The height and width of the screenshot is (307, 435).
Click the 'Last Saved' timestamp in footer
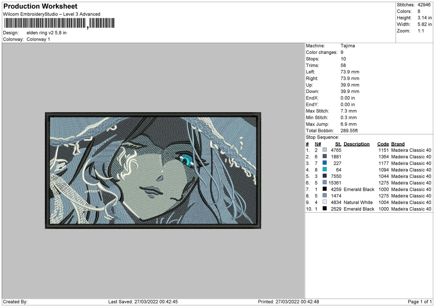coord(143,302)
